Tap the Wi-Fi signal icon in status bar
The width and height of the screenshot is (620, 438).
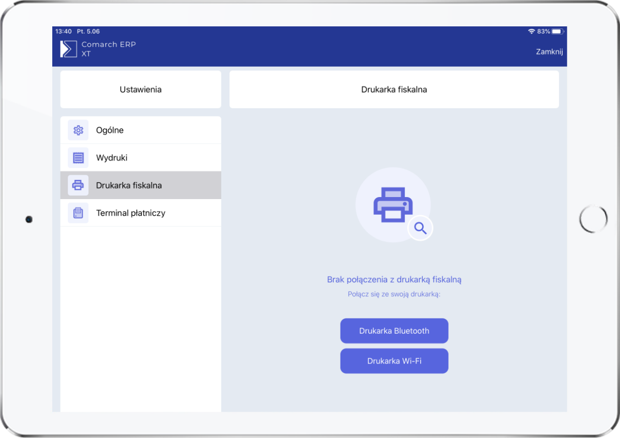[x=531, y=32]
